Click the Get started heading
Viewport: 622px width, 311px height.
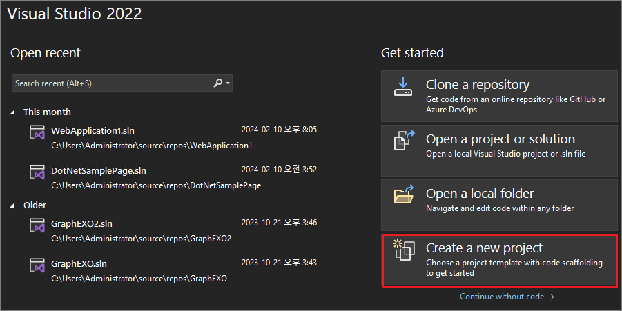click(x=412, y=52)
